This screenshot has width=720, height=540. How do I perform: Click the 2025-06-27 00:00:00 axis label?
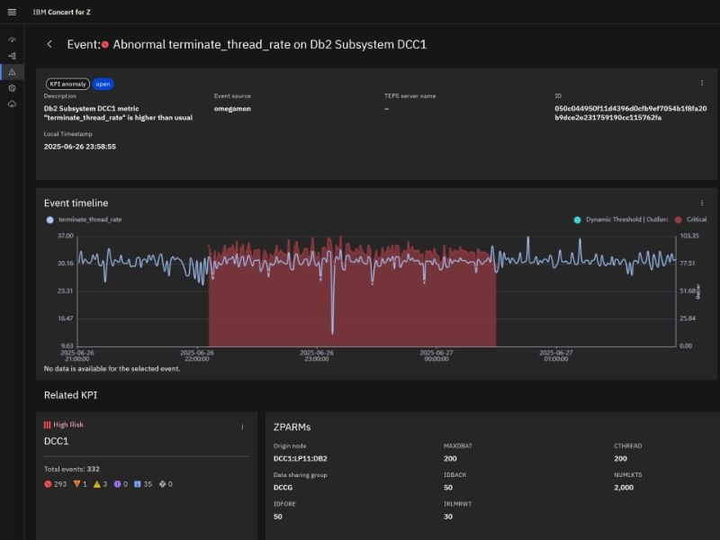coord(436,355)
